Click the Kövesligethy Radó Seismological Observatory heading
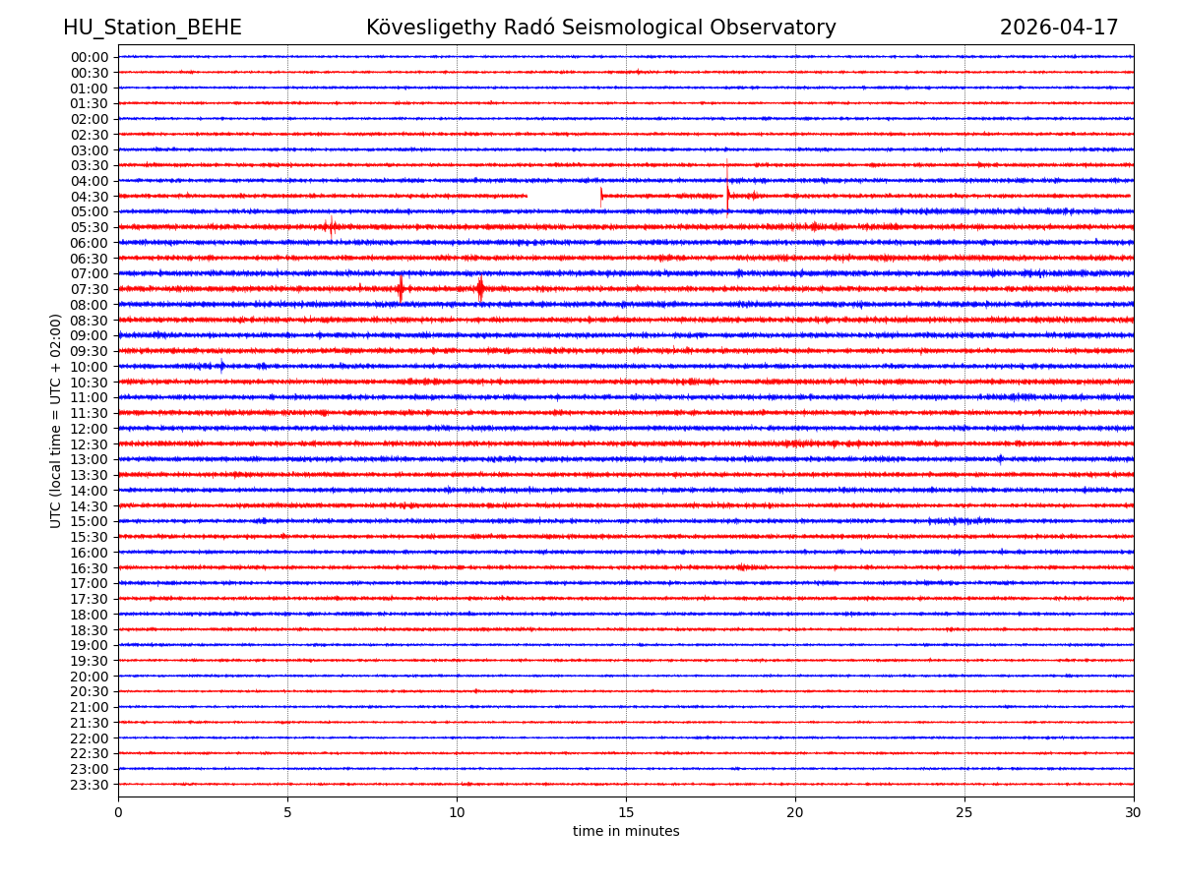The width and height of the screenshot is (1181, 885). click(x=600, y=28)
